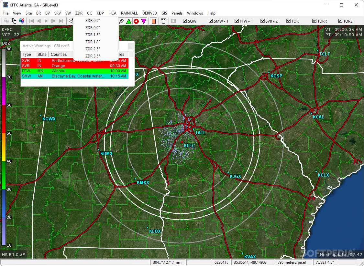Open the View menu
The width and height of the screenshot is (364, 266).
pos(17,13)
